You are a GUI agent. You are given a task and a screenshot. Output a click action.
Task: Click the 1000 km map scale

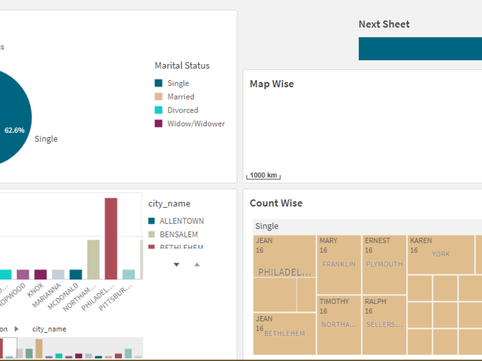264,176
